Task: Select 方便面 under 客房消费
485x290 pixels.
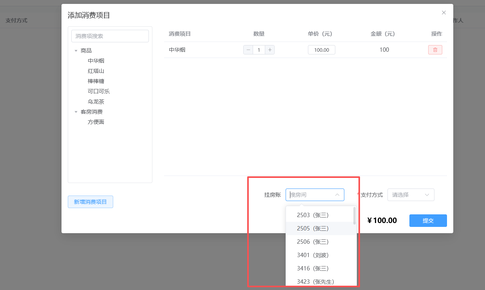Action: (x=96, y=122)
